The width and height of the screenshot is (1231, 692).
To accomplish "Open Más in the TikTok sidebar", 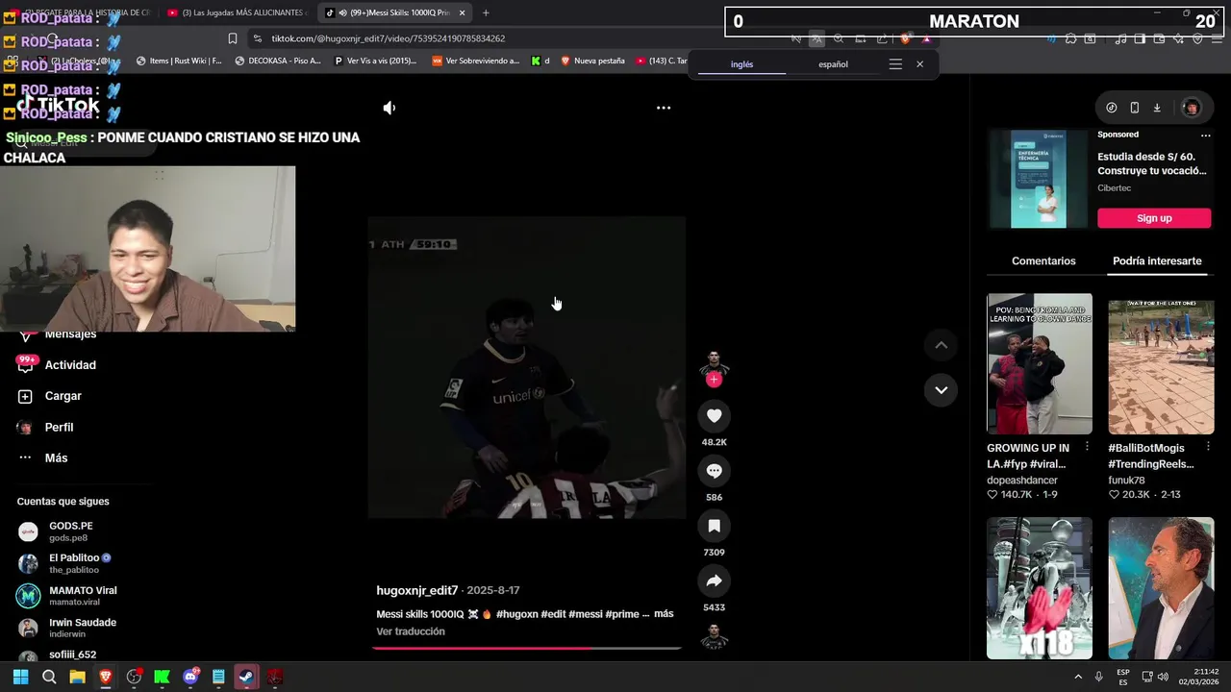I will click(x=42, y=458).
